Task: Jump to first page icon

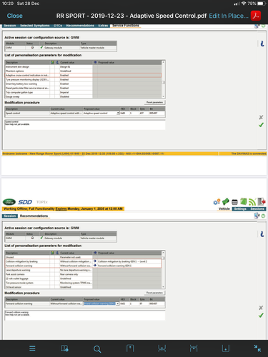Action: pyautogui.click(x=130, y=348)
